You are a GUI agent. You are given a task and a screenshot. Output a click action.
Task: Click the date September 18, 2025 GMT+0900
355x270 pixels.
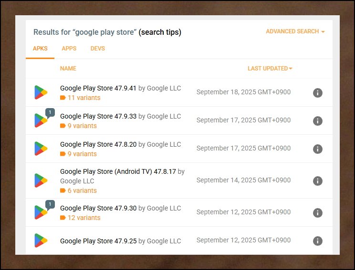[x=243, y=92]
